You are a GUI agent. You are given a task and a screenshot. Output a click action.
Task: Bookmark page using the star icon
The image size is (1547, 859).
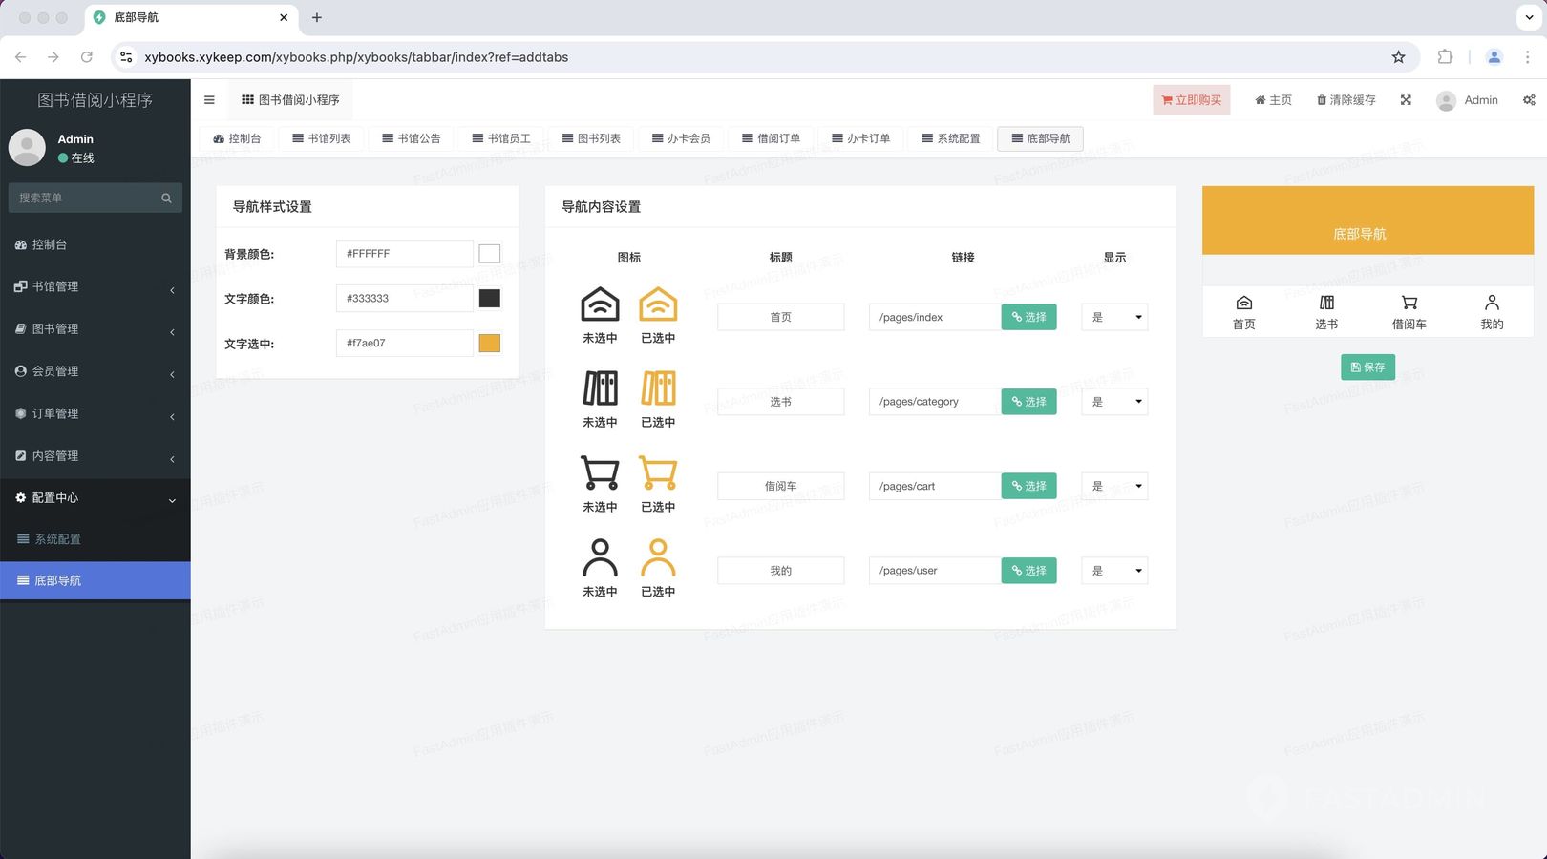click(x=1398, y=57)
